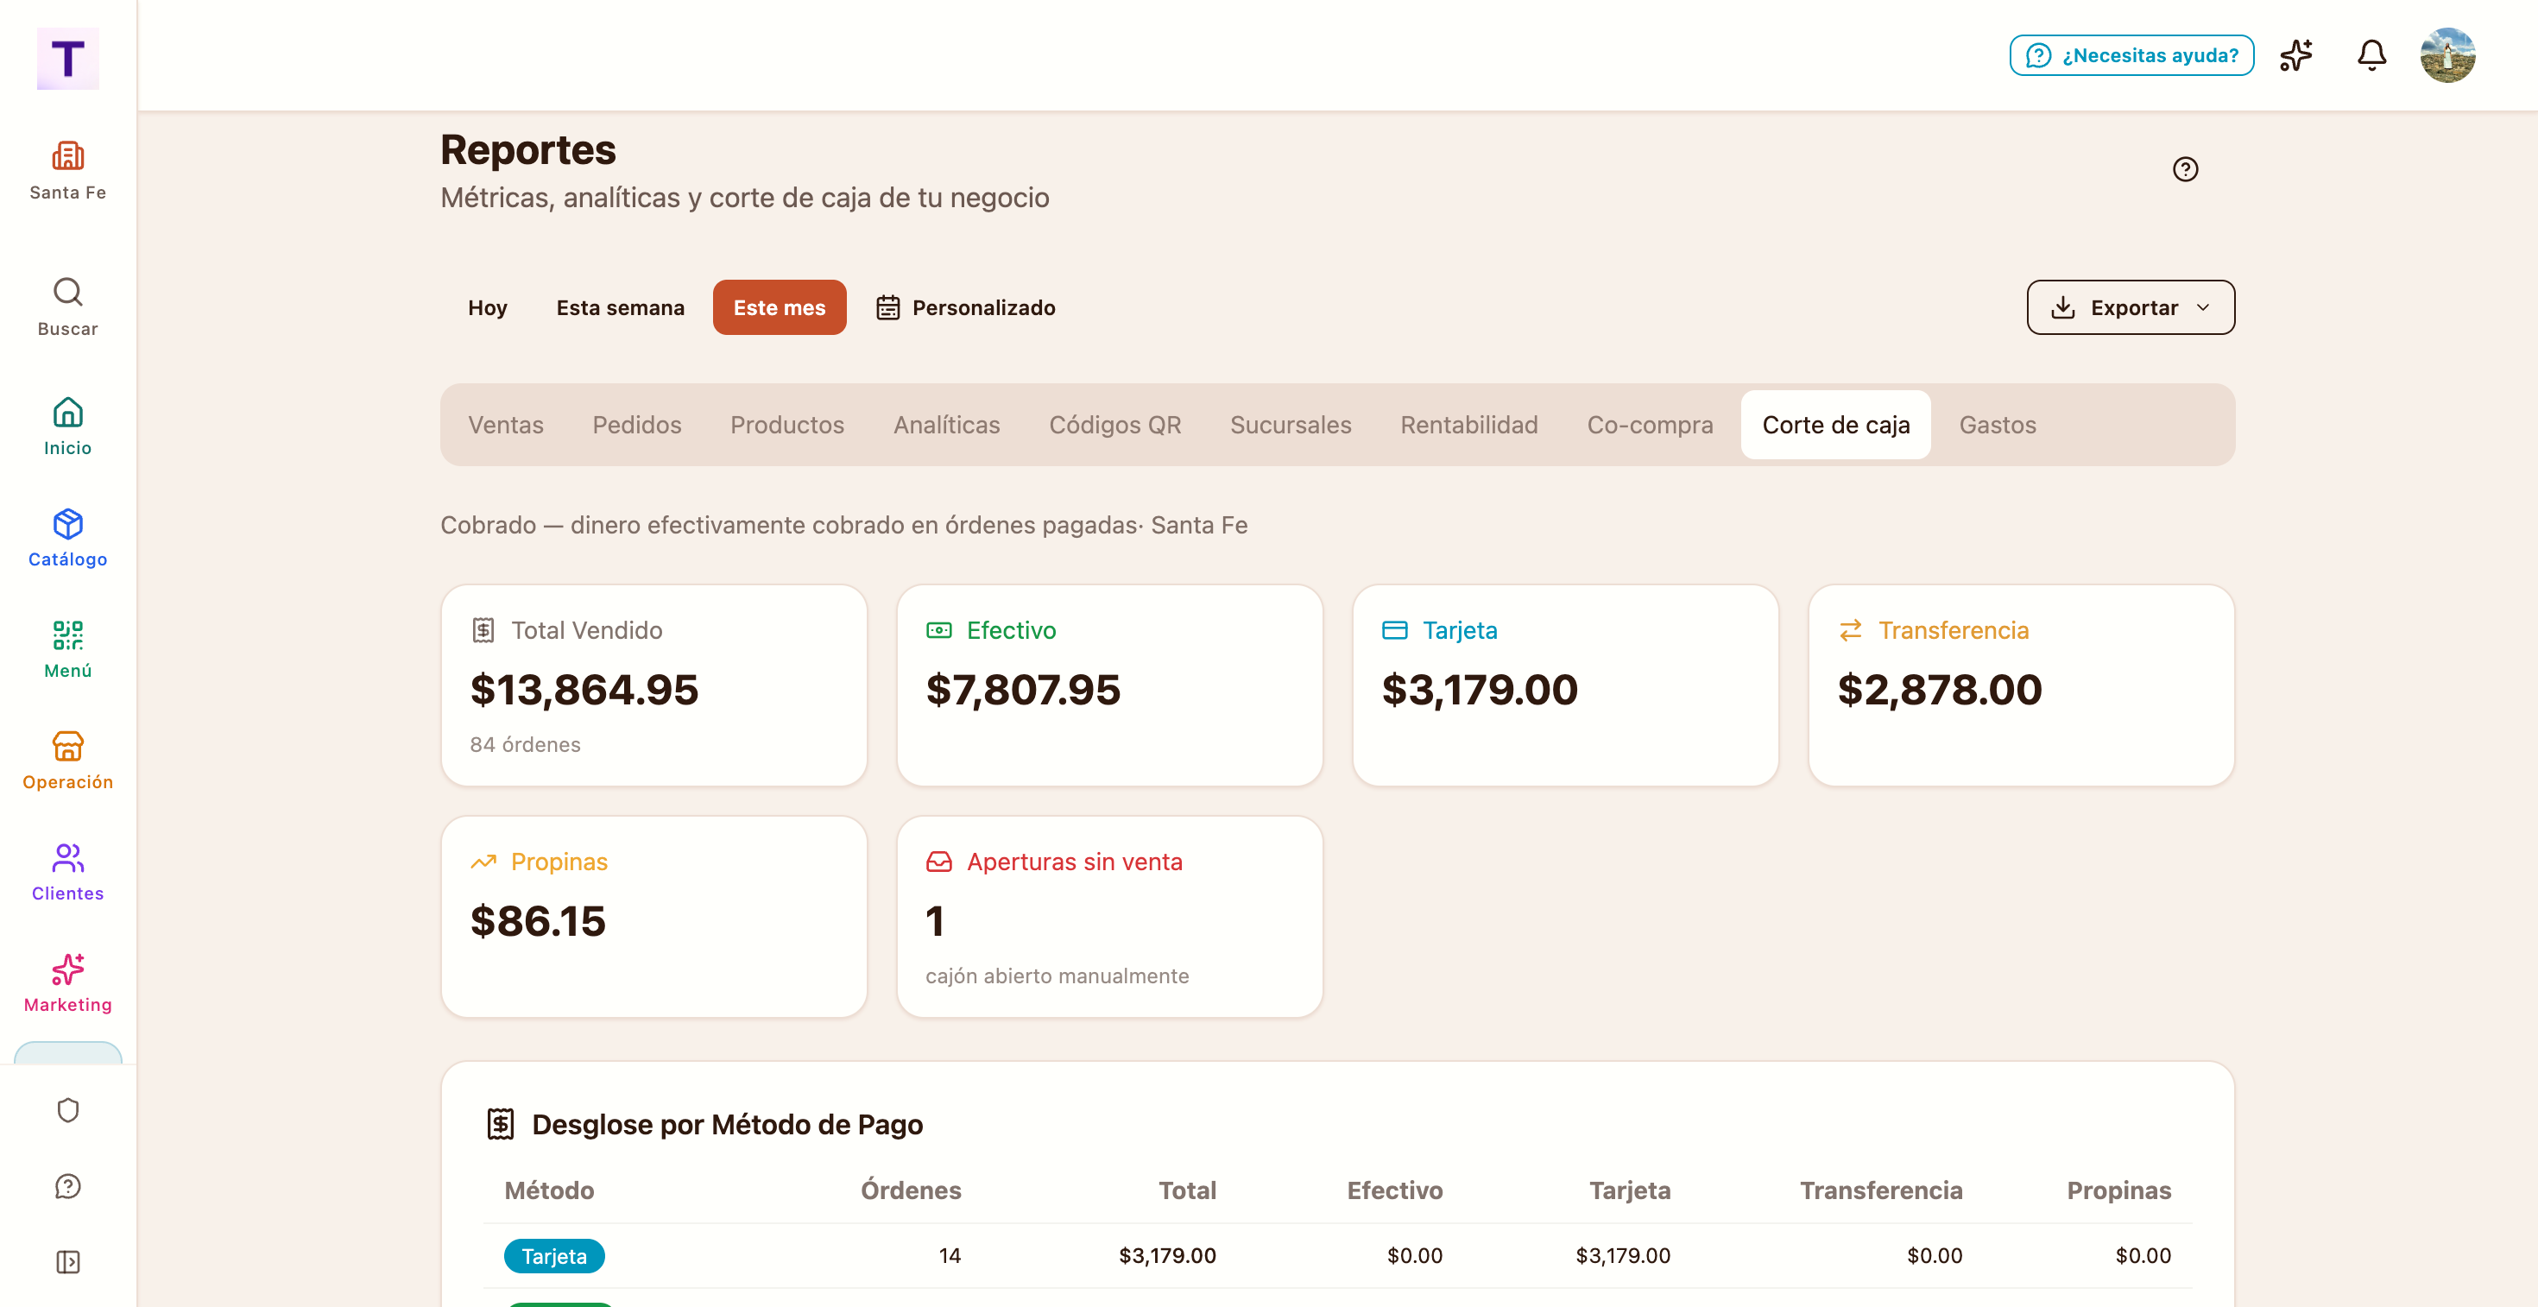Viewport: 2538px width, 1307px height.
Task: Open the Menú QR section
Action: point(68,649)
